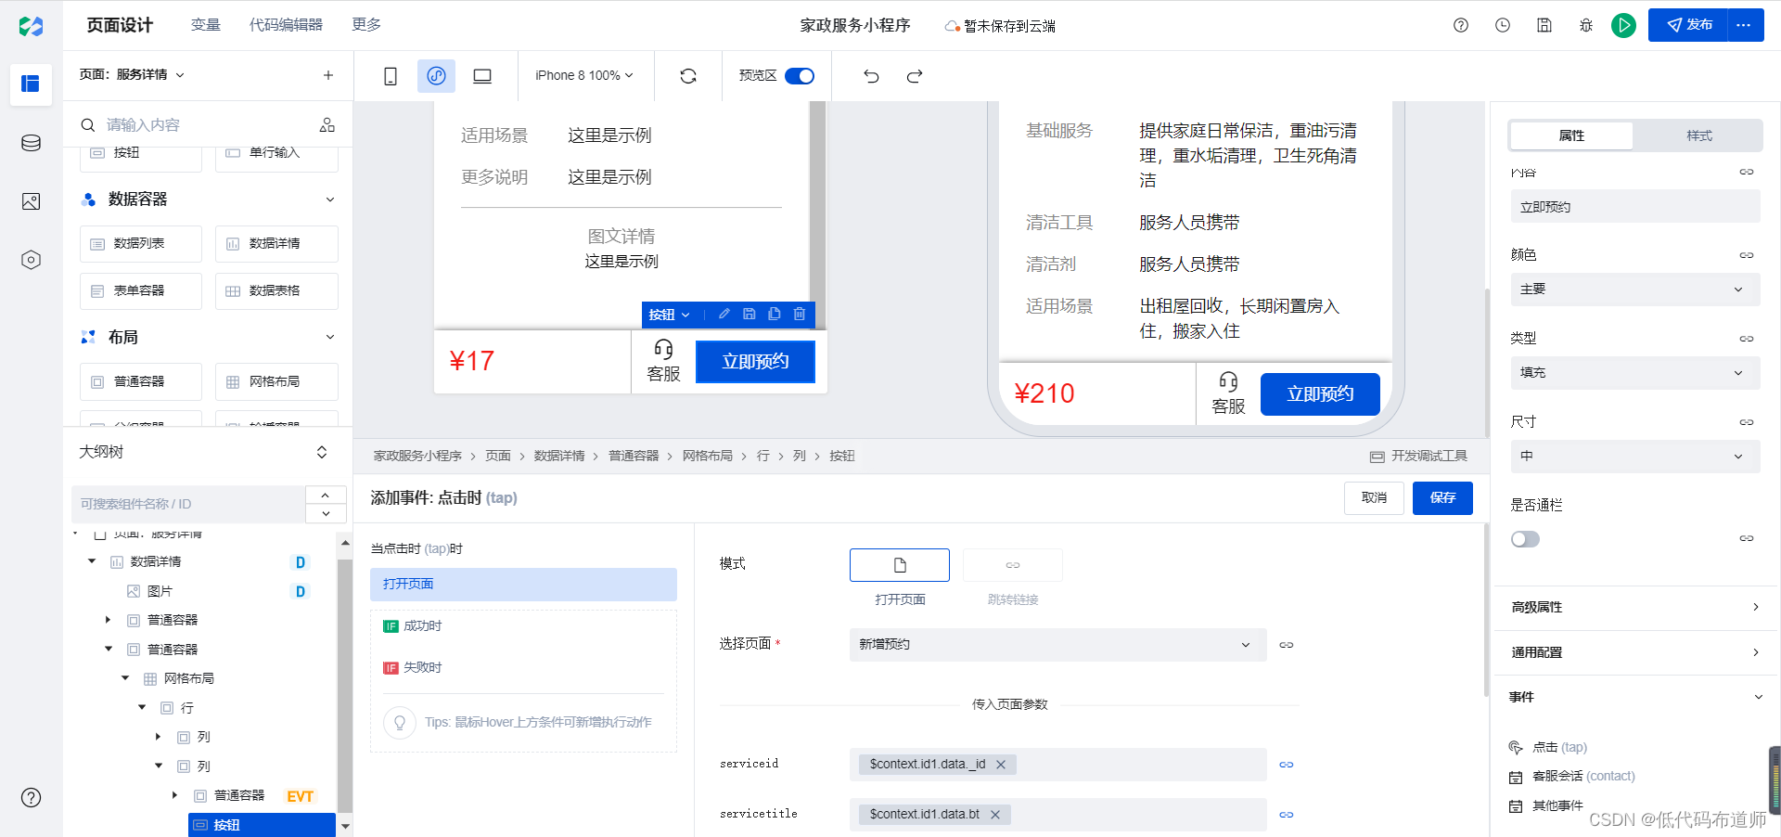This screenshot has width=1781, height=837.
Task: Open the 尺寸 dropdown showing 中
Action: click(1635, 457)
